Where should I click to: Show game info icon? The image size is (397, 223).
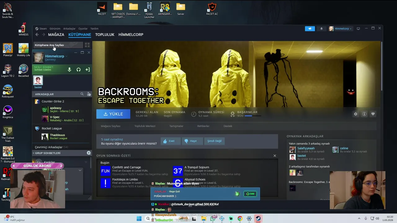(364, 114)
